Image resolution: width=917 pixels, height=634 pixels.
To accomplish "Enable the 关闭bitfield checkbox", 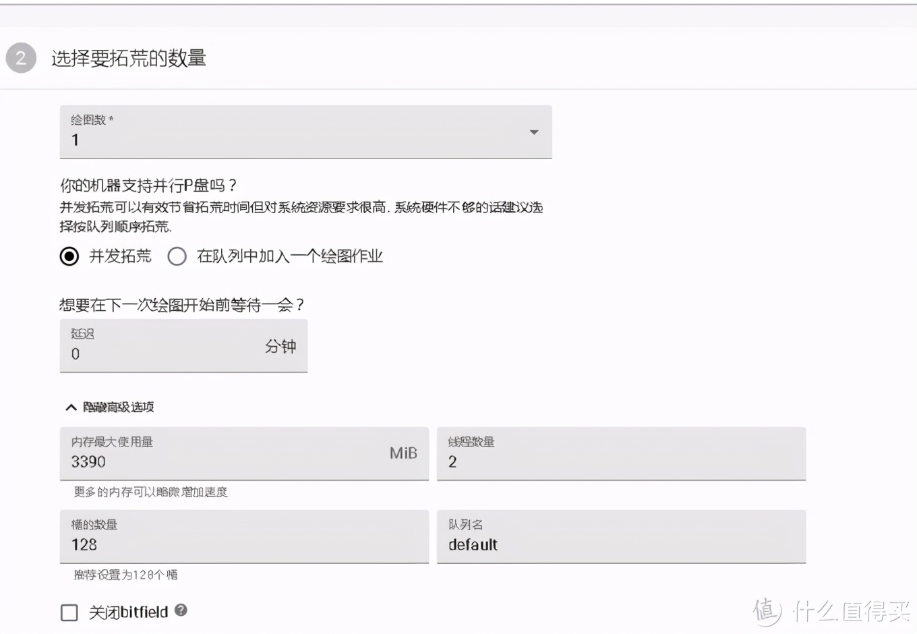I will 69,612.
